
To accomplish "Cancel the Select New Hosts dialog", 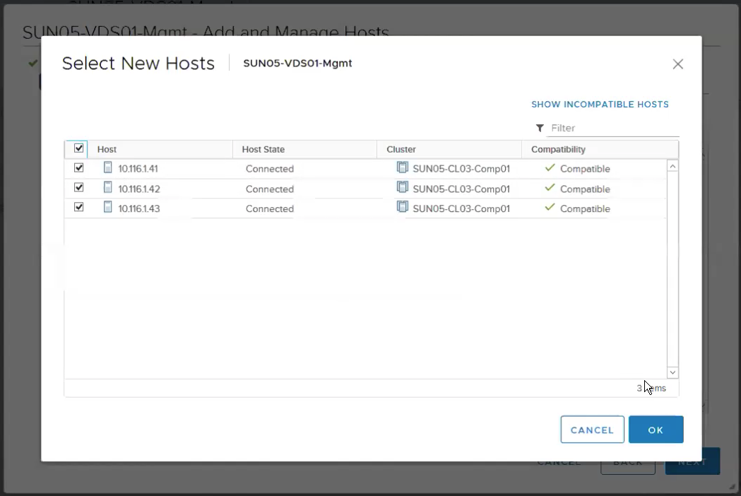I will (x=592, y=430).
